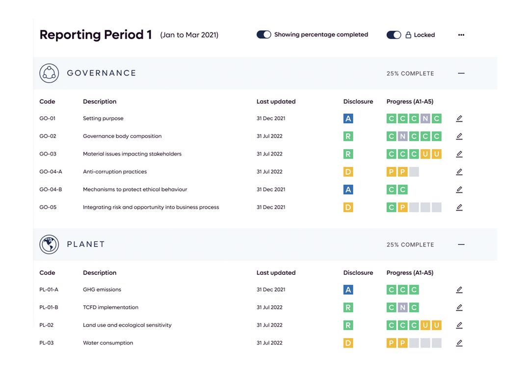Click the lock icon next to Locked
530x378 pixels.
[x=409, y=35]
